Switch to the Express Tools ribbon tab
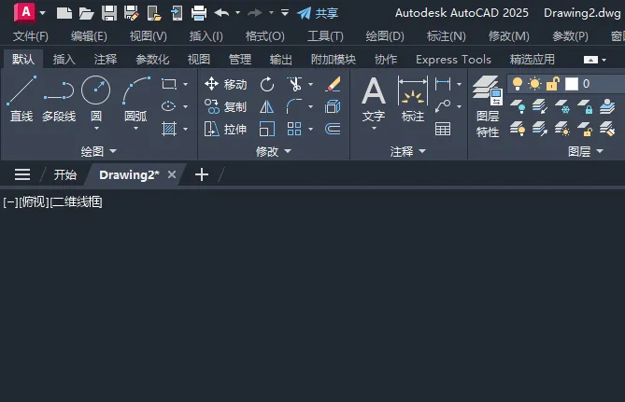Screen dimensions: 625x402 pyautogui.click(x=453, y=60)
